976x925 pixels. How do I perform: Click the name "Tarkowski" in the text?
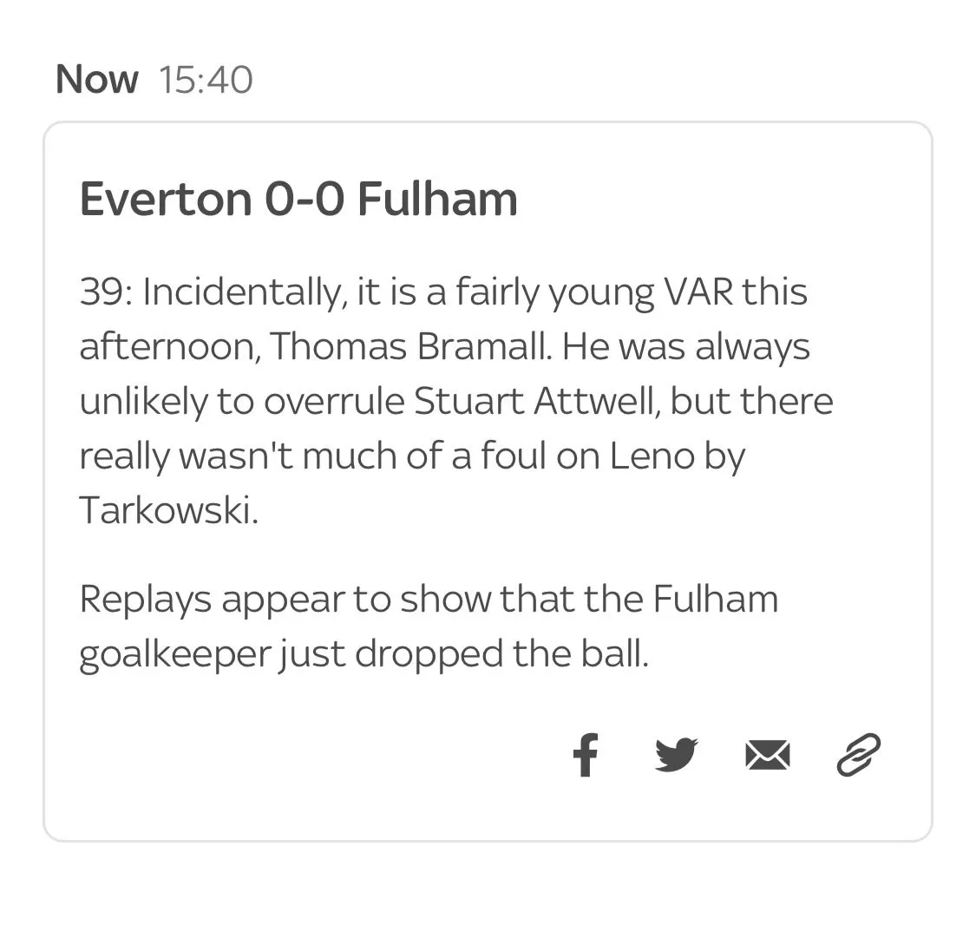coord(168,510)
